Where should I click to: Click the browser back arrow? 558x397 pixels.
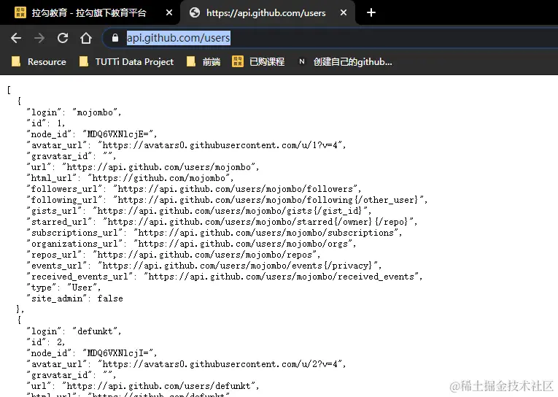[x=16, y=38]
